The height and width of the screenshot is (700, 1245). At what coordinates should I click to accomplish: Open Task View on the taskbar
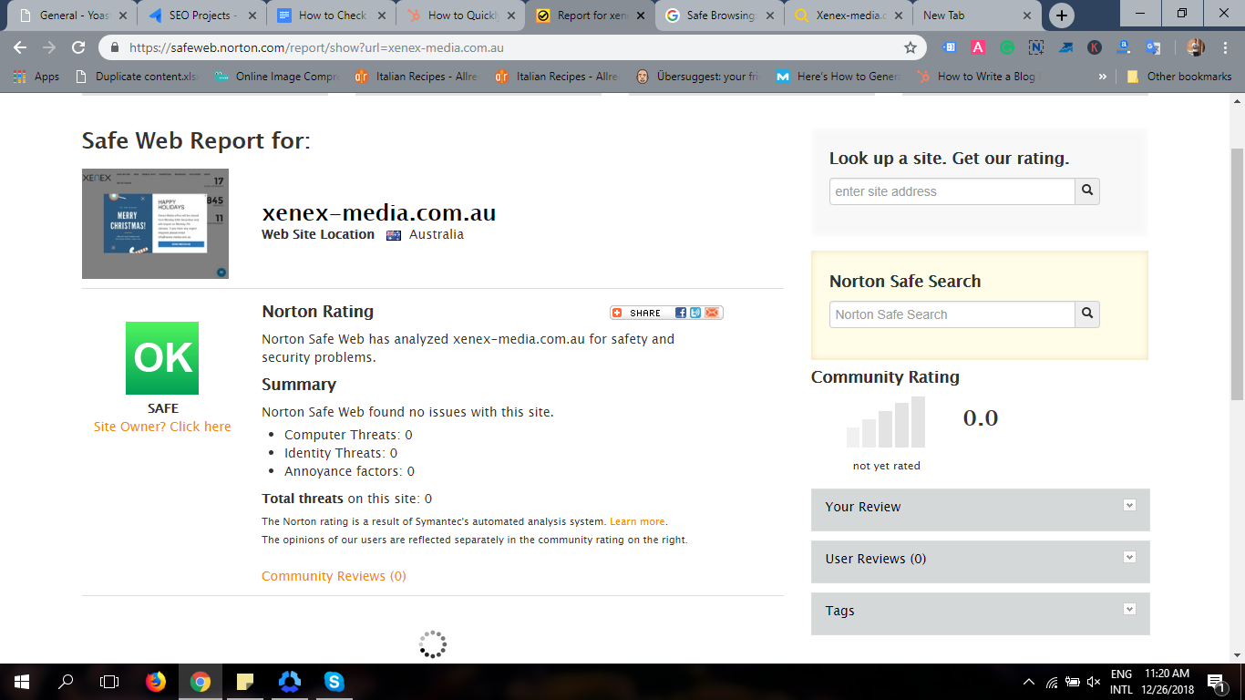[x=109, y=682]
